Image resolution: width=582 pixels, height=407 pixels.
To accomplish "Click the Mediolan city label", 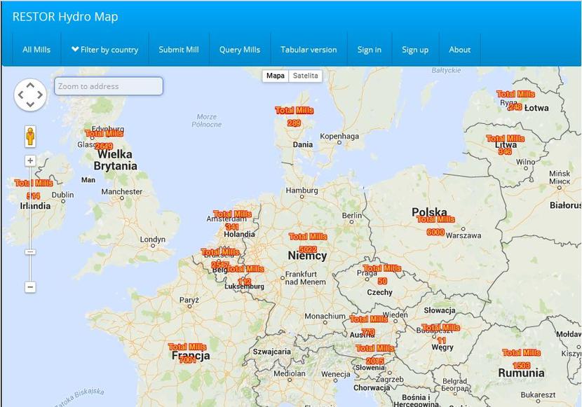I will [290, 373].
